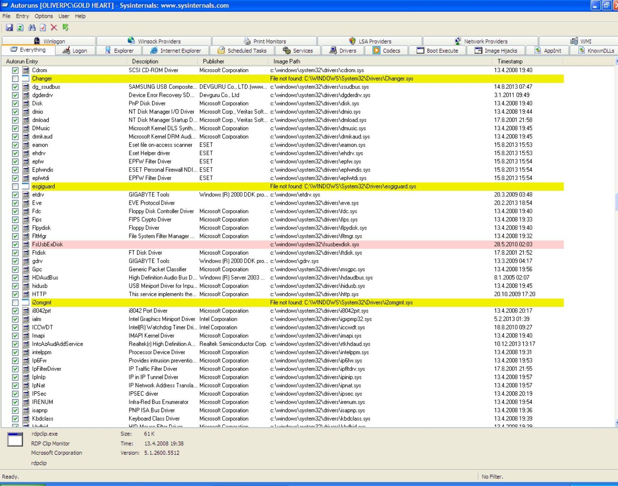618x486 pixels.
Task: Select the Services tab
Action: pyautogui.click(x=298, y=51)
